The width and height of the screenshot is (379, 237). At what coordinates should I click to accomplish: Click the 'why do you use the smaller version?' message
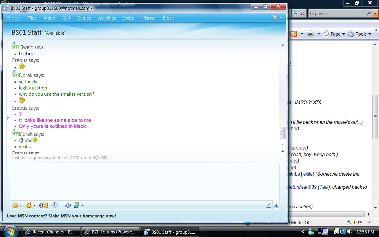coord(57,94)
